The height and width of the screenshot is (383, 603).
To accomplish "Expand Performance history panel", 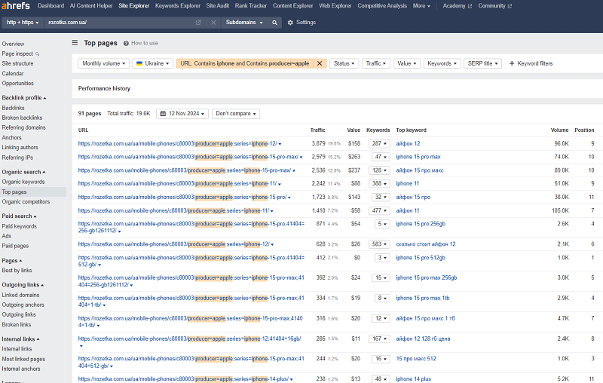I will [x=104, y=88].
